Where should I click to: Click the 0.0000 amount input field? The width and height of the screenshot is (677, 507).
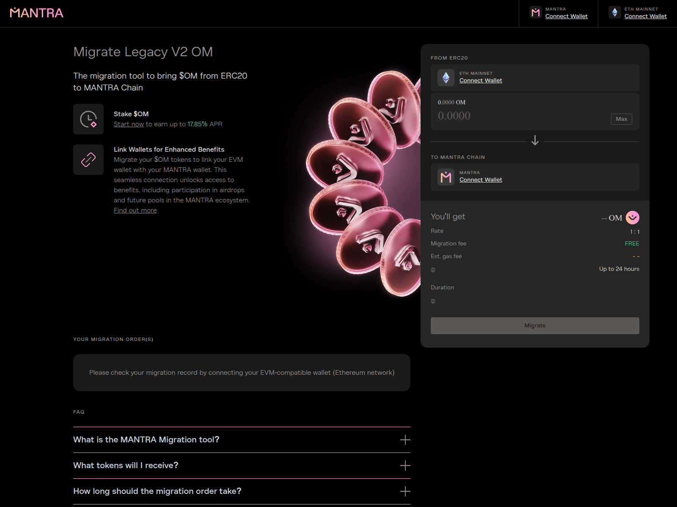point(487,116)
